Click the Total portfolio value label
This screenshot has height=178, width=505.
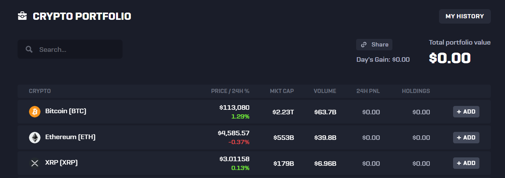coord(460,42)
